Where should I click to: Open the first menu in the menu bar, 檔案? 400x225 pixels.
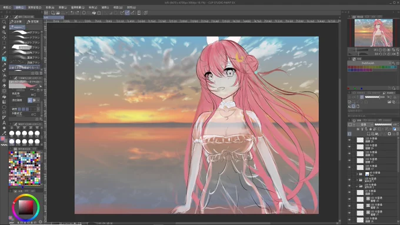click(6, 8)
